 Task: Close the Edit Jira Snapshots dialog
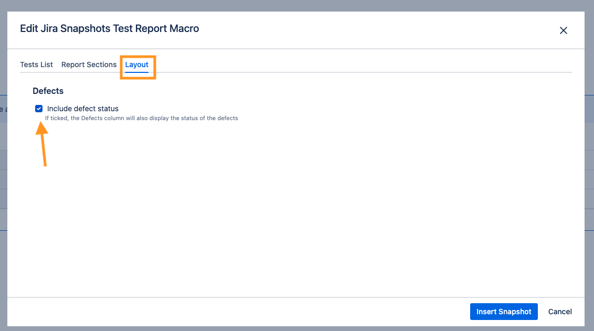pos(564,30)
